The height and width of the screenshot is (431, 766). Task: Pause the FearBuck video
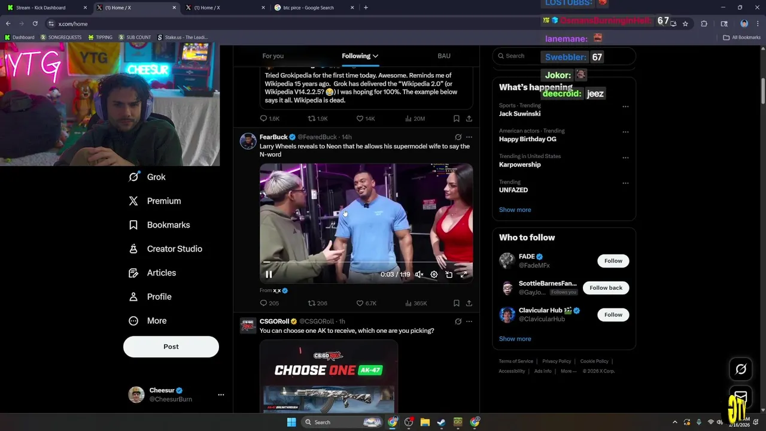click(x=269, y=274)
